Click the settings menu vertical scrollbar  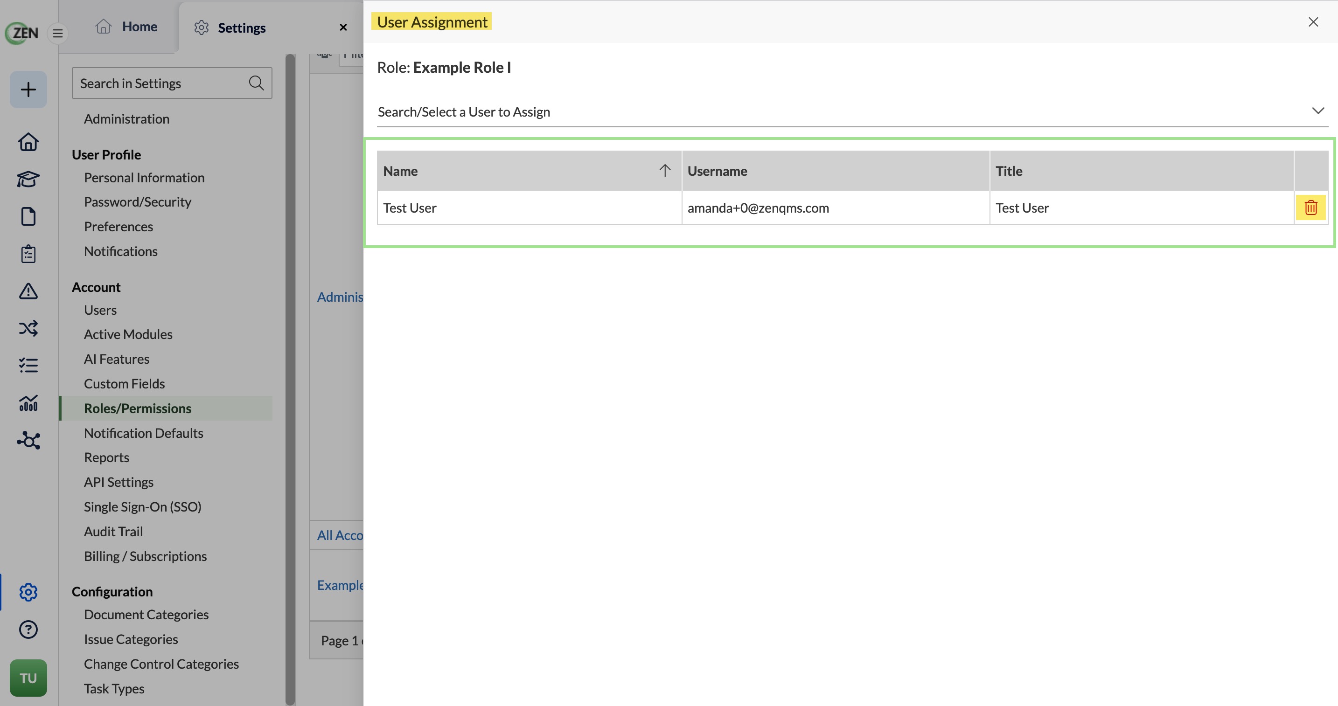[290, 379]
